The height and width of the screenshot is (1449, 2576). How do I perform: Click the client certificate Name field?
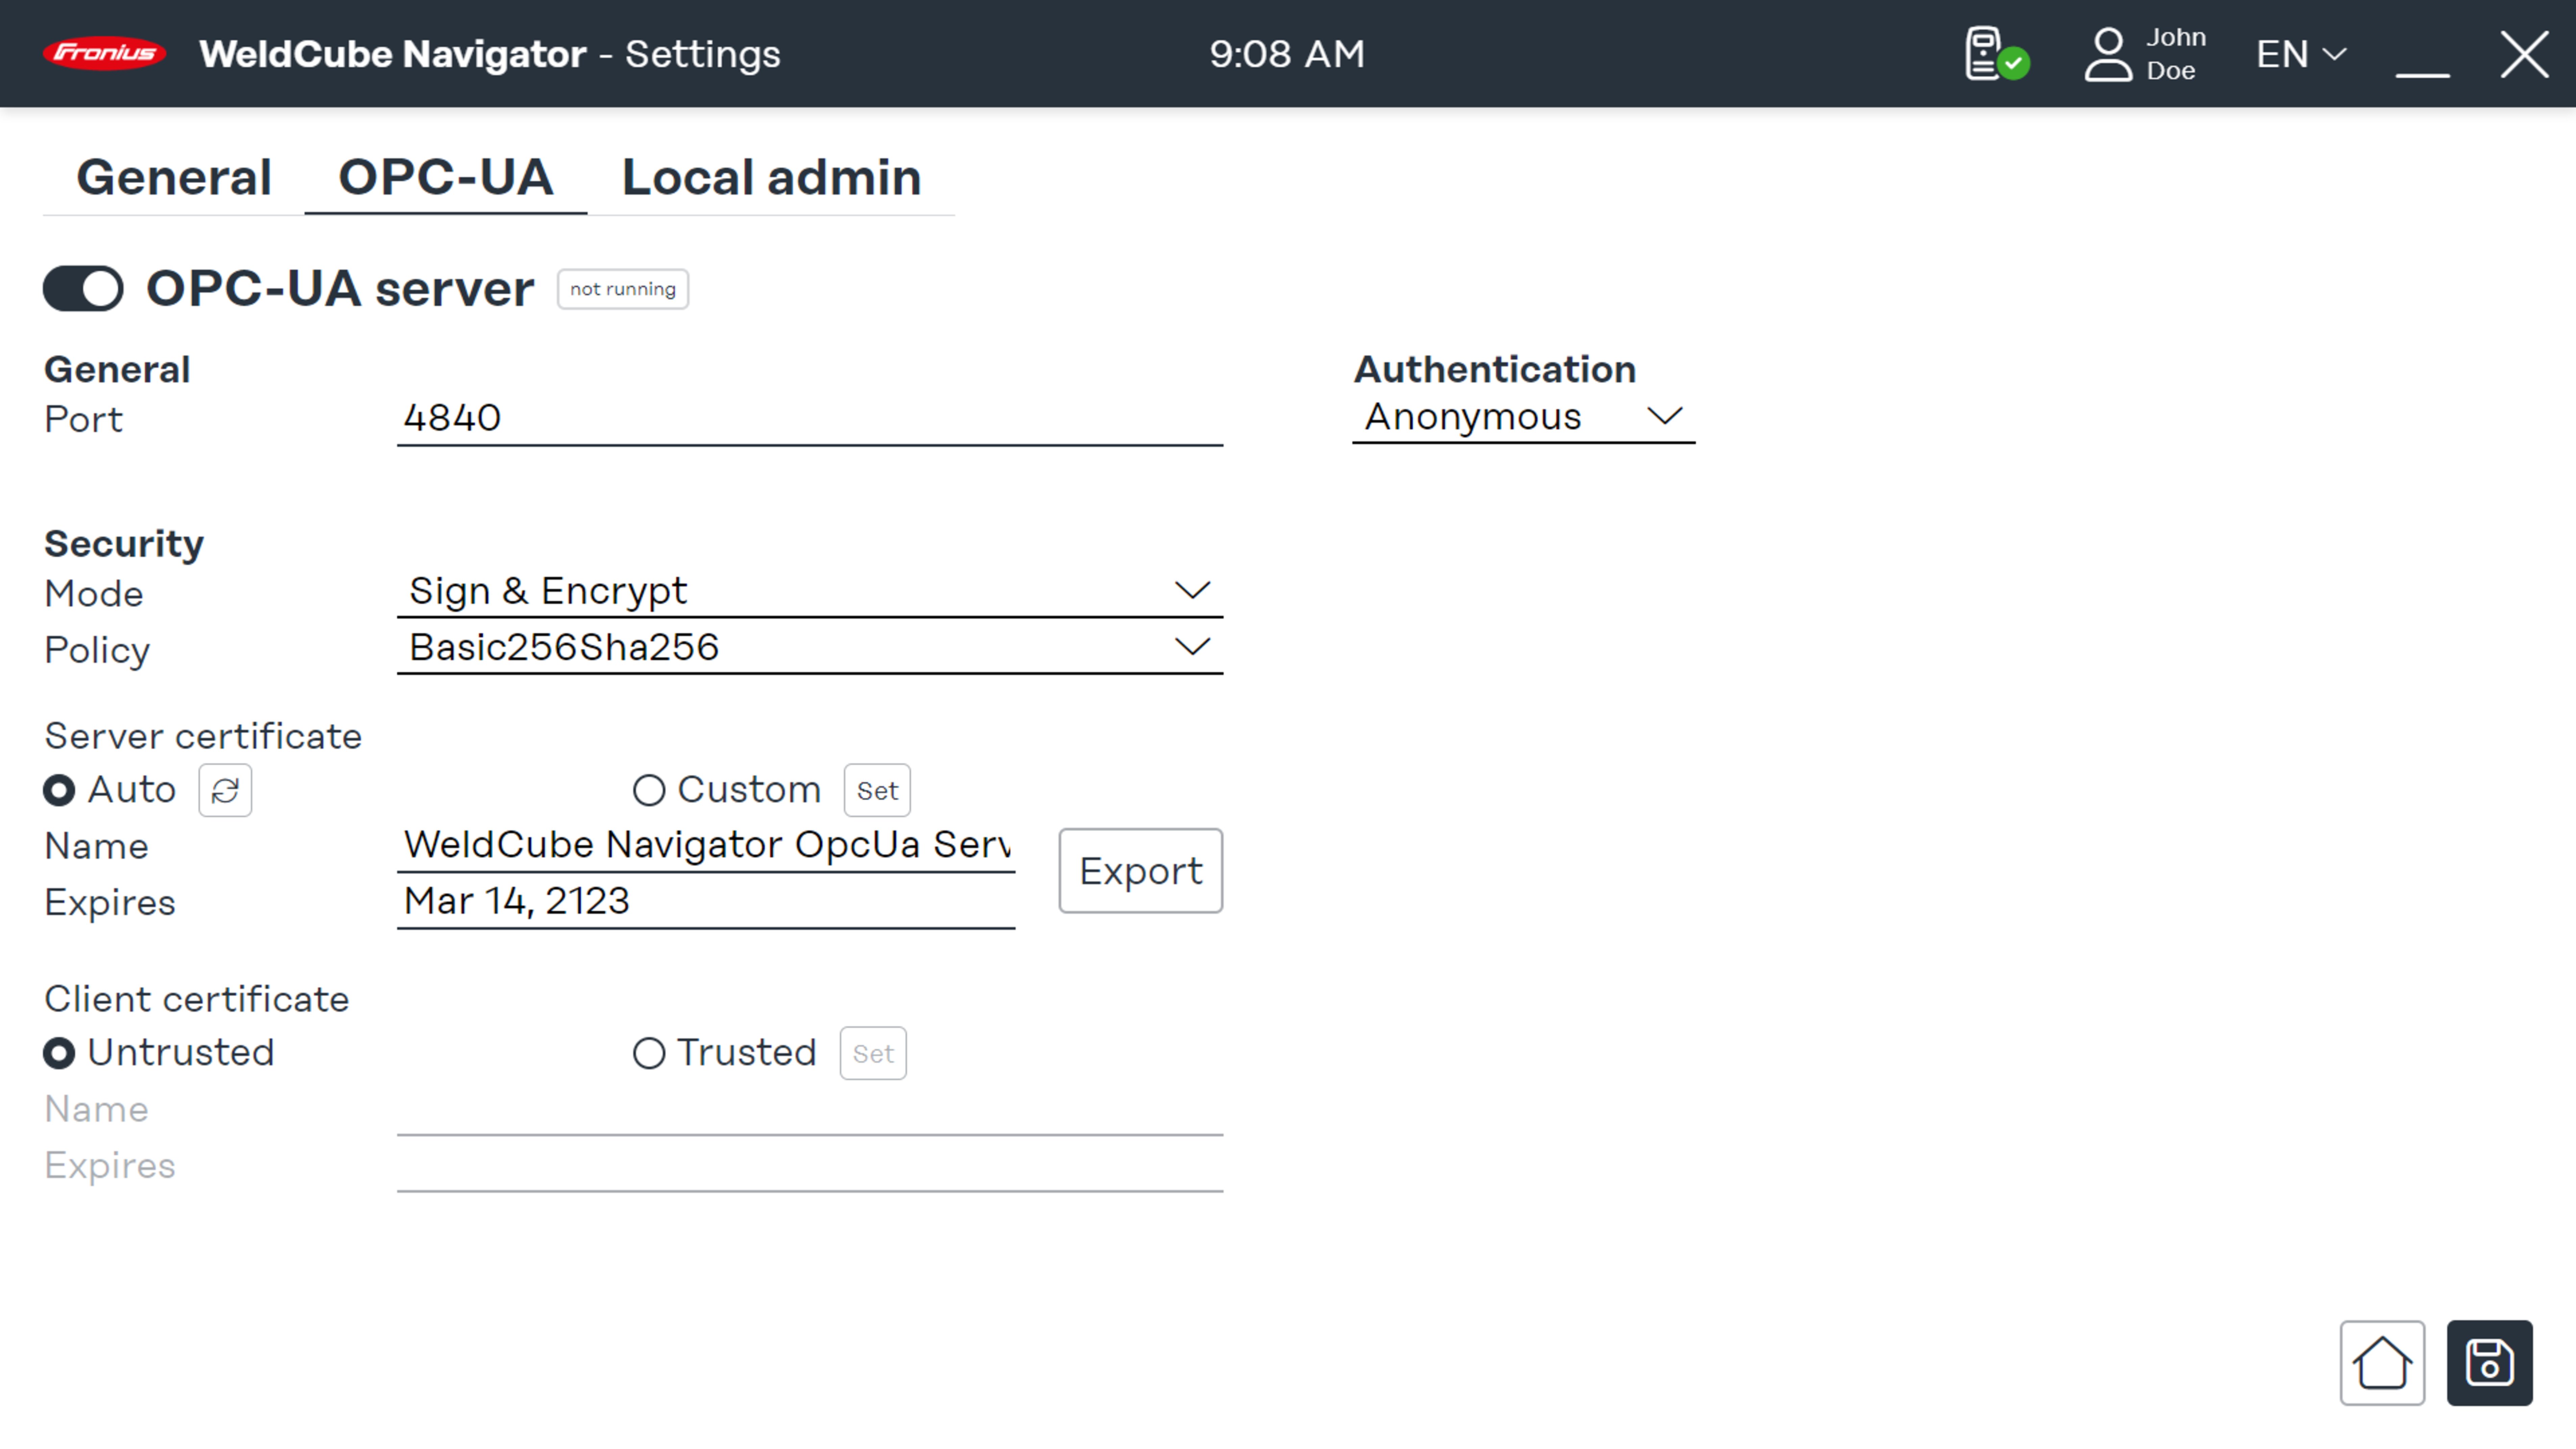coord(810,1110)
